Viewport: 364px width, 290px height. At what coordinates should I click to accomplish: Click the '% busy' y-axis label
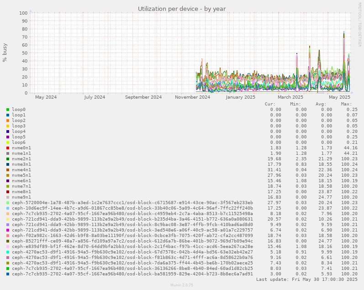click(5, 53)
